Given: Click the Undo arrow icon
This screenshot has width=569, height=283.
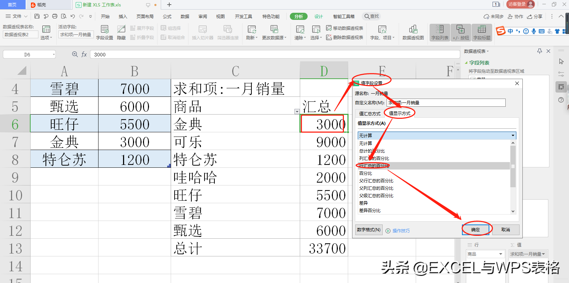Looking at the screenshot, I should point(73,16).
